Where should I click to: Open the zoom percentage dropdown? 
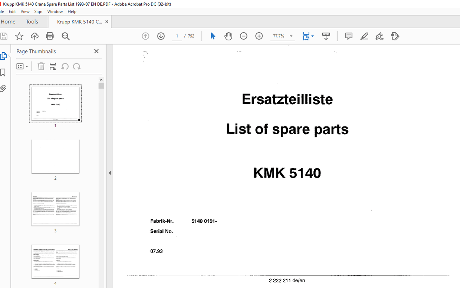pos(291,36)
